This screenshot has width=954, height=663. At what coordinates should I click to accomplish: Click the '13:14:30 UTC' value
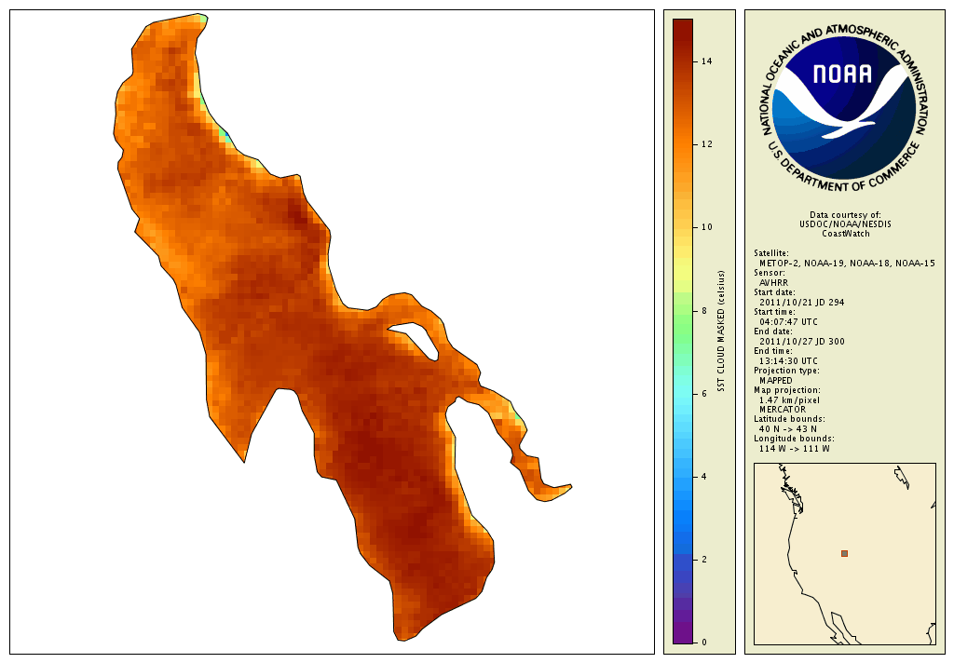coord(788,360)
